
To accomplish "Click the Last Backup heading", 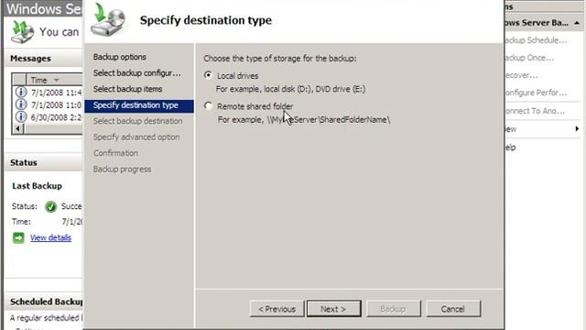I will (37, 186).
